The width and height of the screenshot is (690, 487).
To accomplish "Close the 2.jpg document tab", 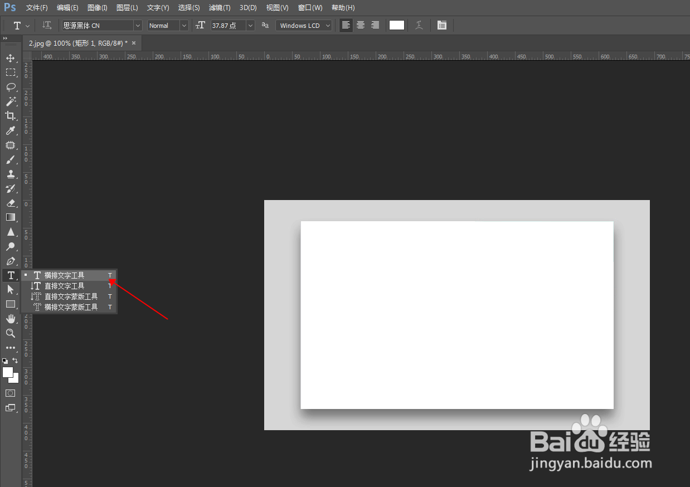I will [134, 43].
